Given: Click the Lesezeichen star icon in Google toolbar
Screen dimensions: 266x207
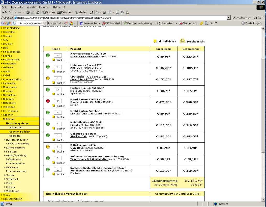Looking at the screenshot, I should coord(81,23).
